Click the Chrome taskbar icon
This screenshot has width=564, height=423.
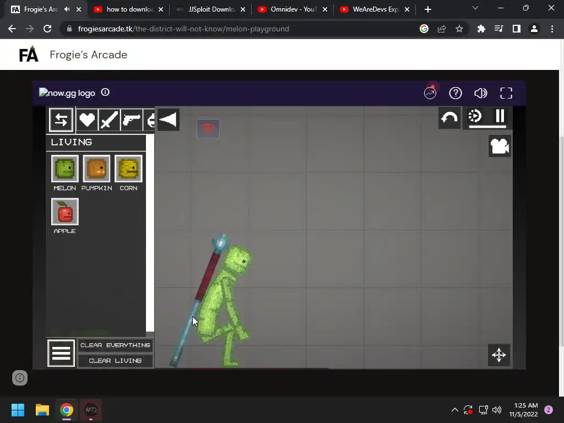(67, 410)
